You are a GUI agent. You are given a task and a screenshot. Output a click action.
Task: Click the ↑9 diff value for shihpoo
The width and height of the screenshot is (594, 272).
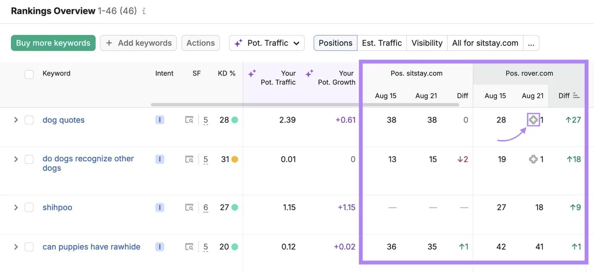(575, 207)
